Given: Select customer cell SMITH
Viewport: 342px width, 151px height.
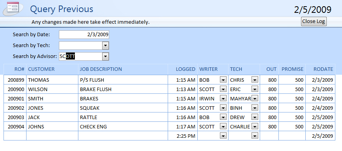Looking at the screenshot, I should [52, 98].
